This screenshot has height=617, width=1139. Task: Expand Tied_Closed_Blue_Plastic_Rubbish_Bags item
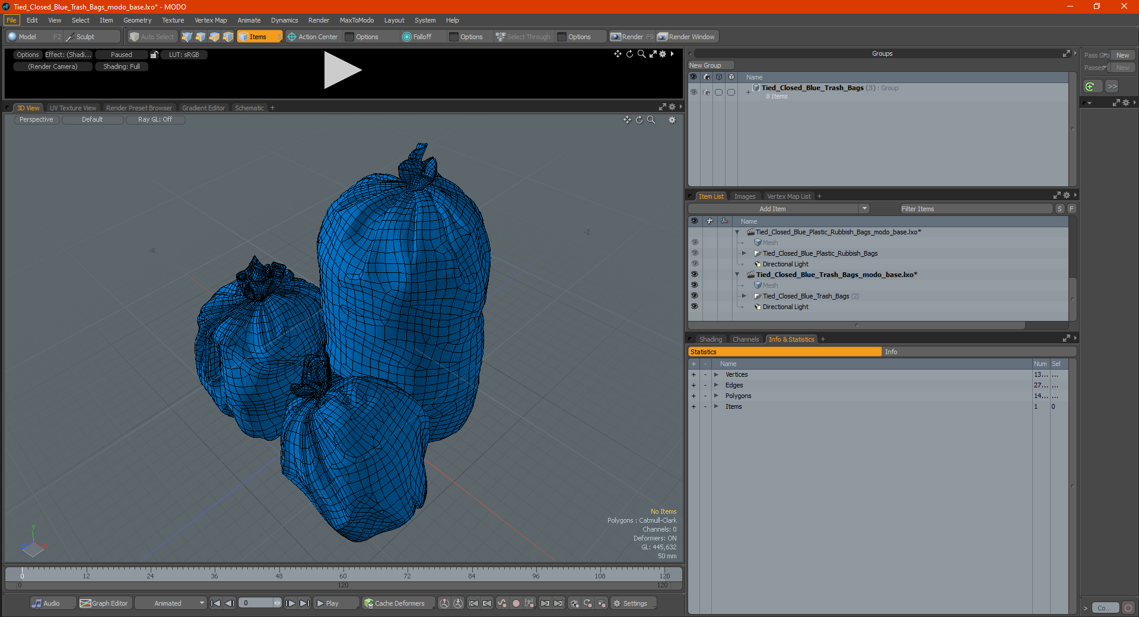744,253
